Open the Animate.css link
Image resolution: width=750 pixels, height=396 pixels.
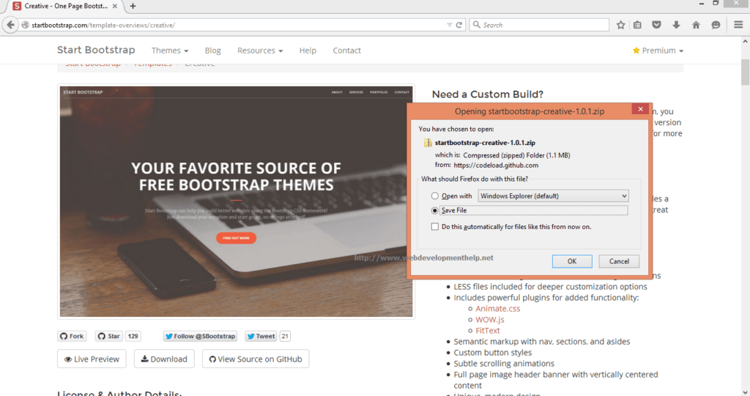(497, 308)
